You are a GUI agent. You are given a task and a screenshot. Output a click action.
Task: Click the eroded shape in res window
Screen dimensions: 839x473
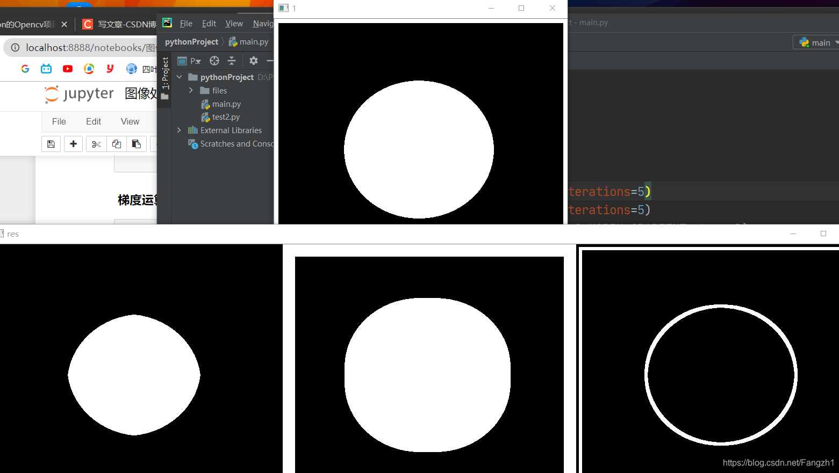pyautogui.click(x=134, y=375)
